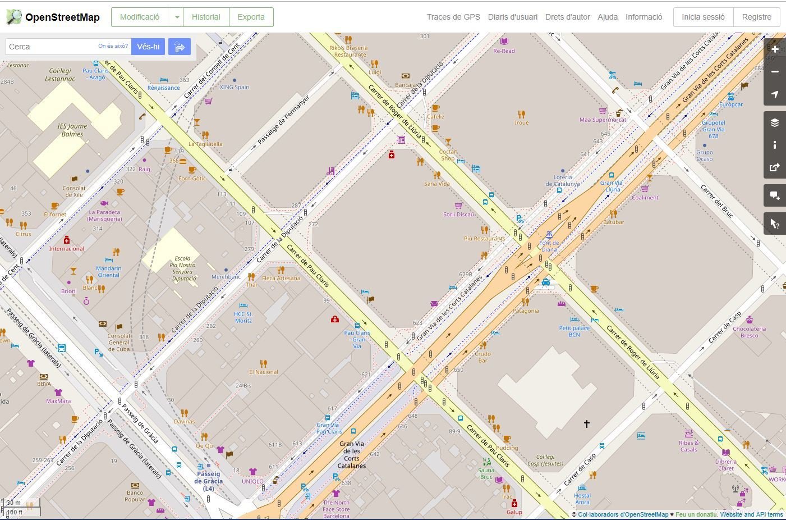Click the Sauna Bruc marker icon
Viewport: 786px width, 520px height.
[x=486, y=461]
